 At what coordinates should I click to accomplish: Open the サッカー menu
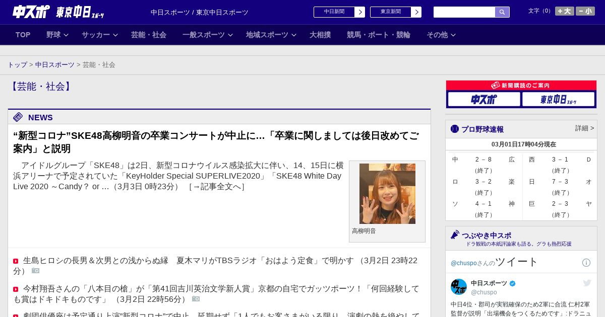click(96, 35)
